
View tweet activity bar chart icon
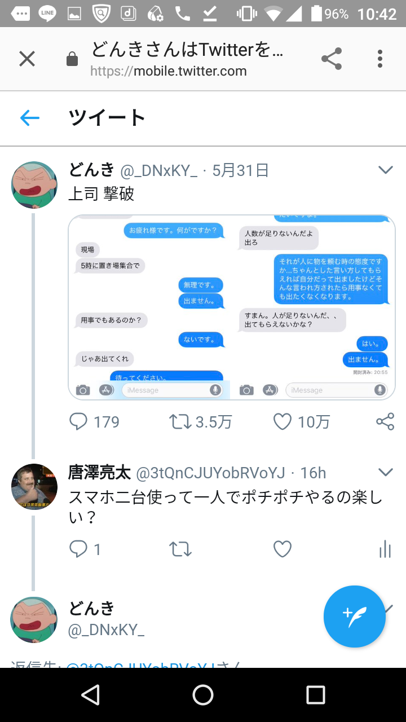(x=385, y=549)
